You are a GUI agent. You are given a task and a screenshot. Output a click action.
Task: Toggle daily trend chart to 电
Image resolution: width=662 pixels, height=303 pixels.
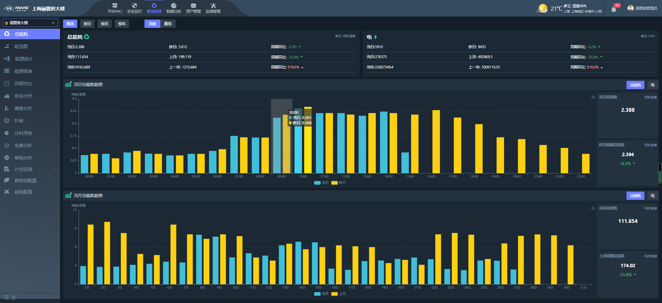[x=652, y=85]
